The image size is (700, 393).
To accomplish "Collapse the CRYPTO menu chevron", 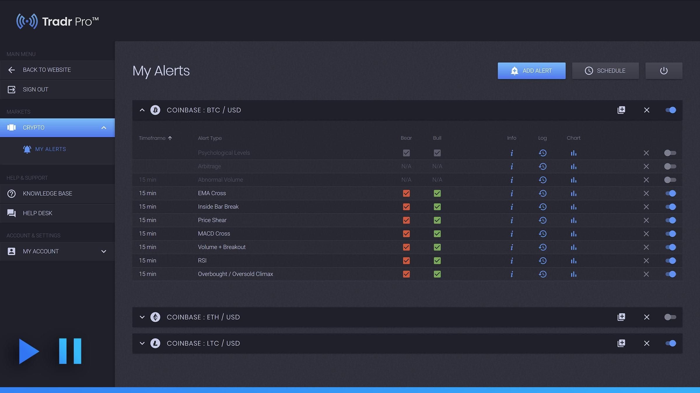I will (104, 128).
